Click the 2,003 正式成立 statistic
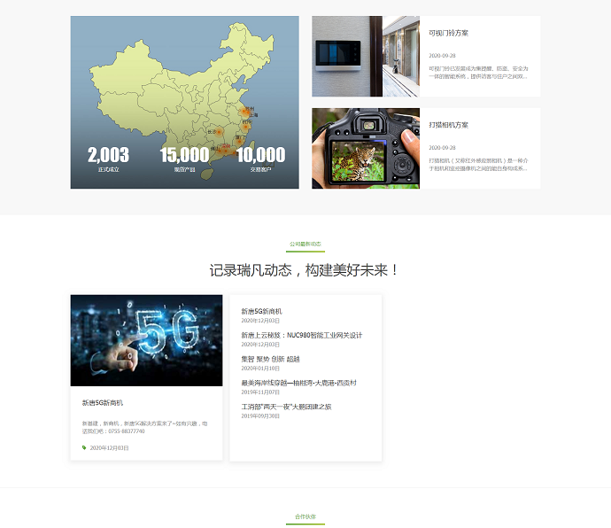The width and height of the screenshot is (611, 528). (108, 158)
